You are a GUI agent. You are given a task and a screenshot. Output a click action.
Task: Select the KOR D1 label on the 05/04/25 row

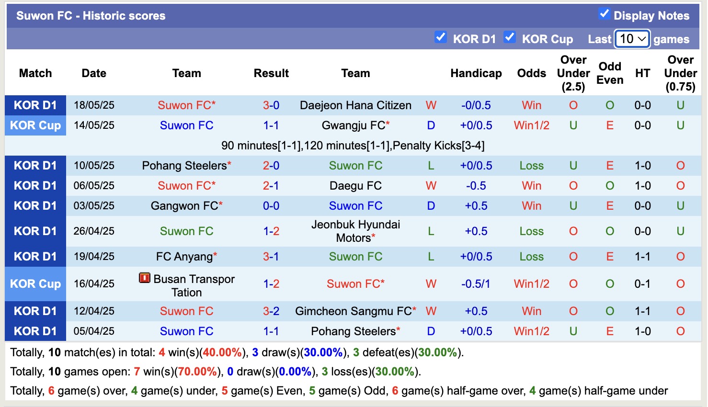click(35, 331)
